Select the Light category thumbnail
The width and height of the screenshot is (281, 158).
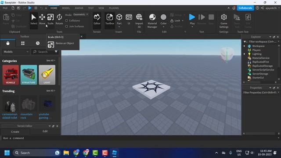[x=47, y=75]
